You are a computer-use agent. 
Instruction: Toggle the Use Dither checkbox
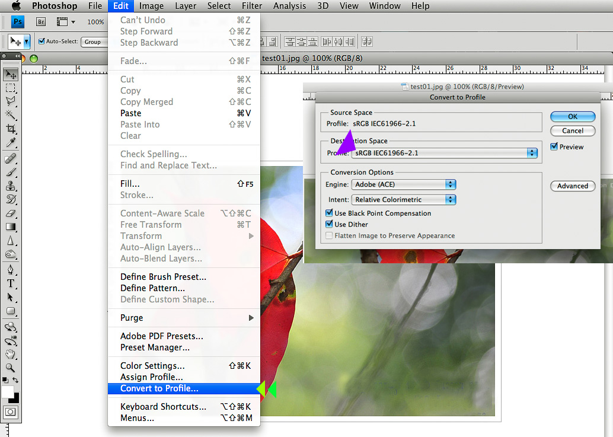(x=330, y=224)
